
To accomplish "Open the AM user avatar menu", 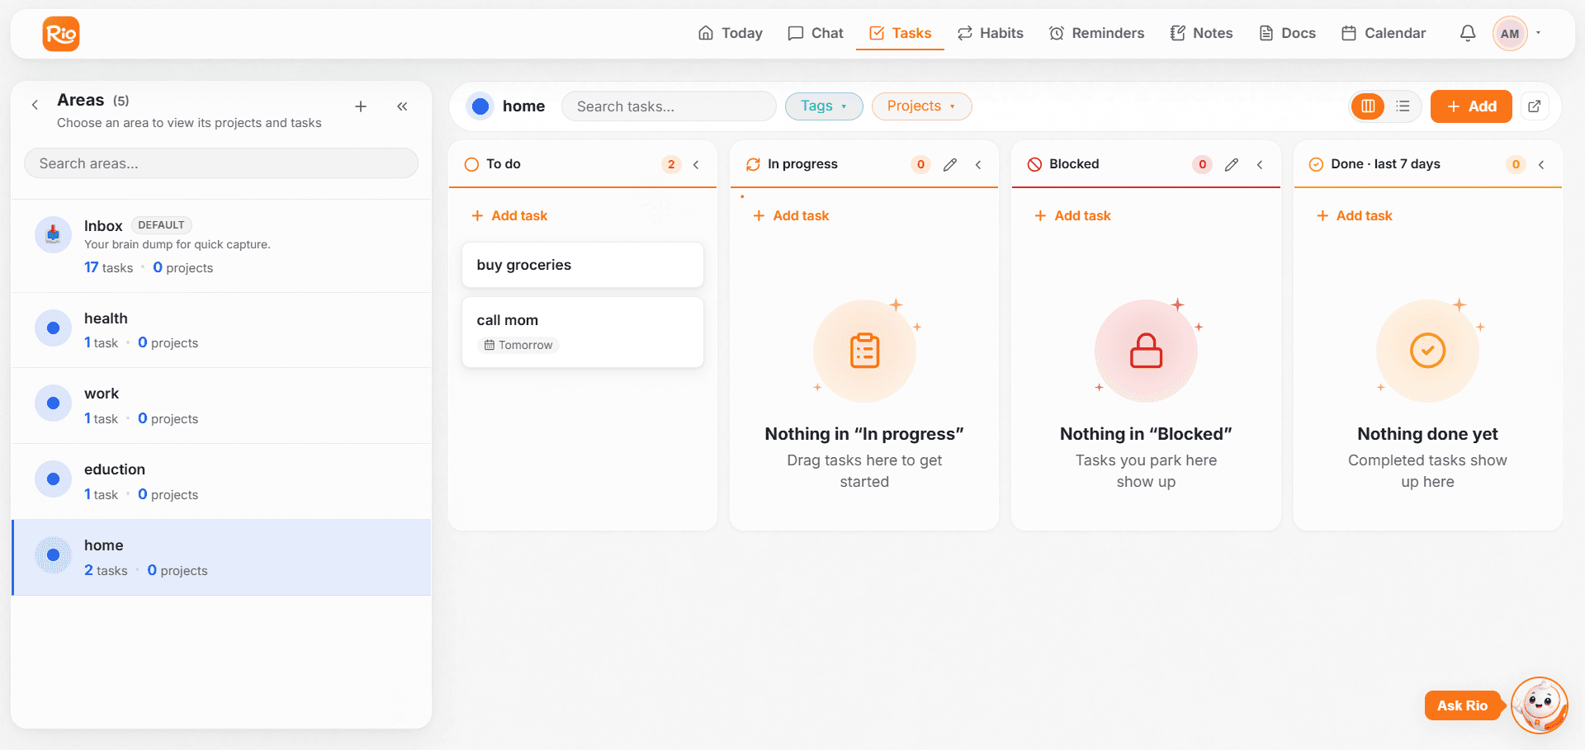I will point(1510,34).
